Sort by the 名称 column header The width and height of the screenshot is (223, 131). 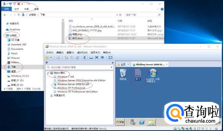coord(71,21)
